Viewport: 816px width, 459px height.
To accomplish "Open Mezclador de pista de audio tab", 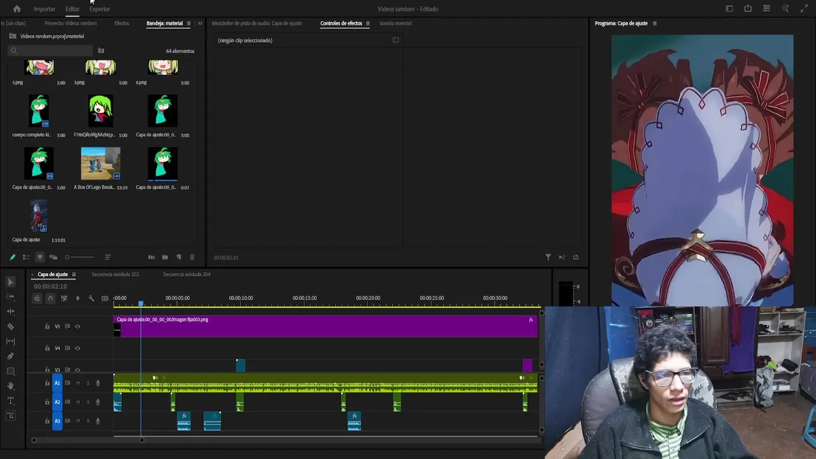I will (256, 24).
